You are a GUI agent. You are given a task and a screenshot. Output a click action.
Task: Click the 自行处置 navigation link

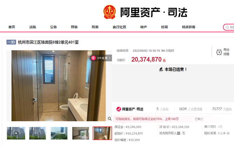coord(119,27)
